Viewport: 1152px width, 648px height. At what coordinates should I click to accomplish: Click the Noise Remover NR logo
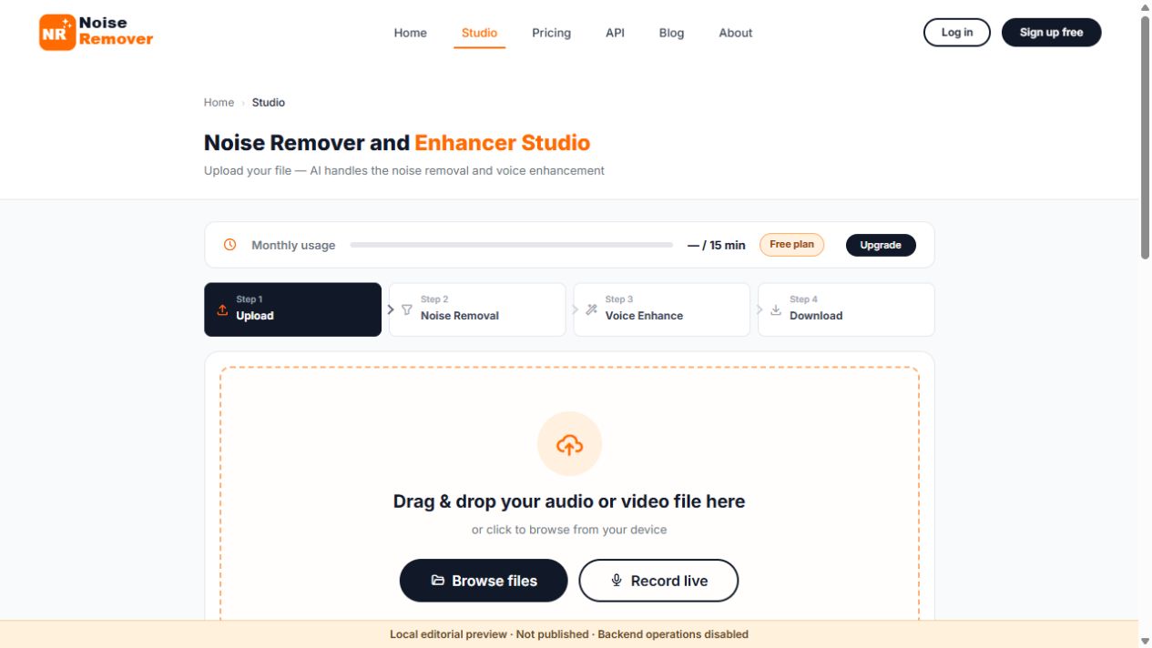96,32
